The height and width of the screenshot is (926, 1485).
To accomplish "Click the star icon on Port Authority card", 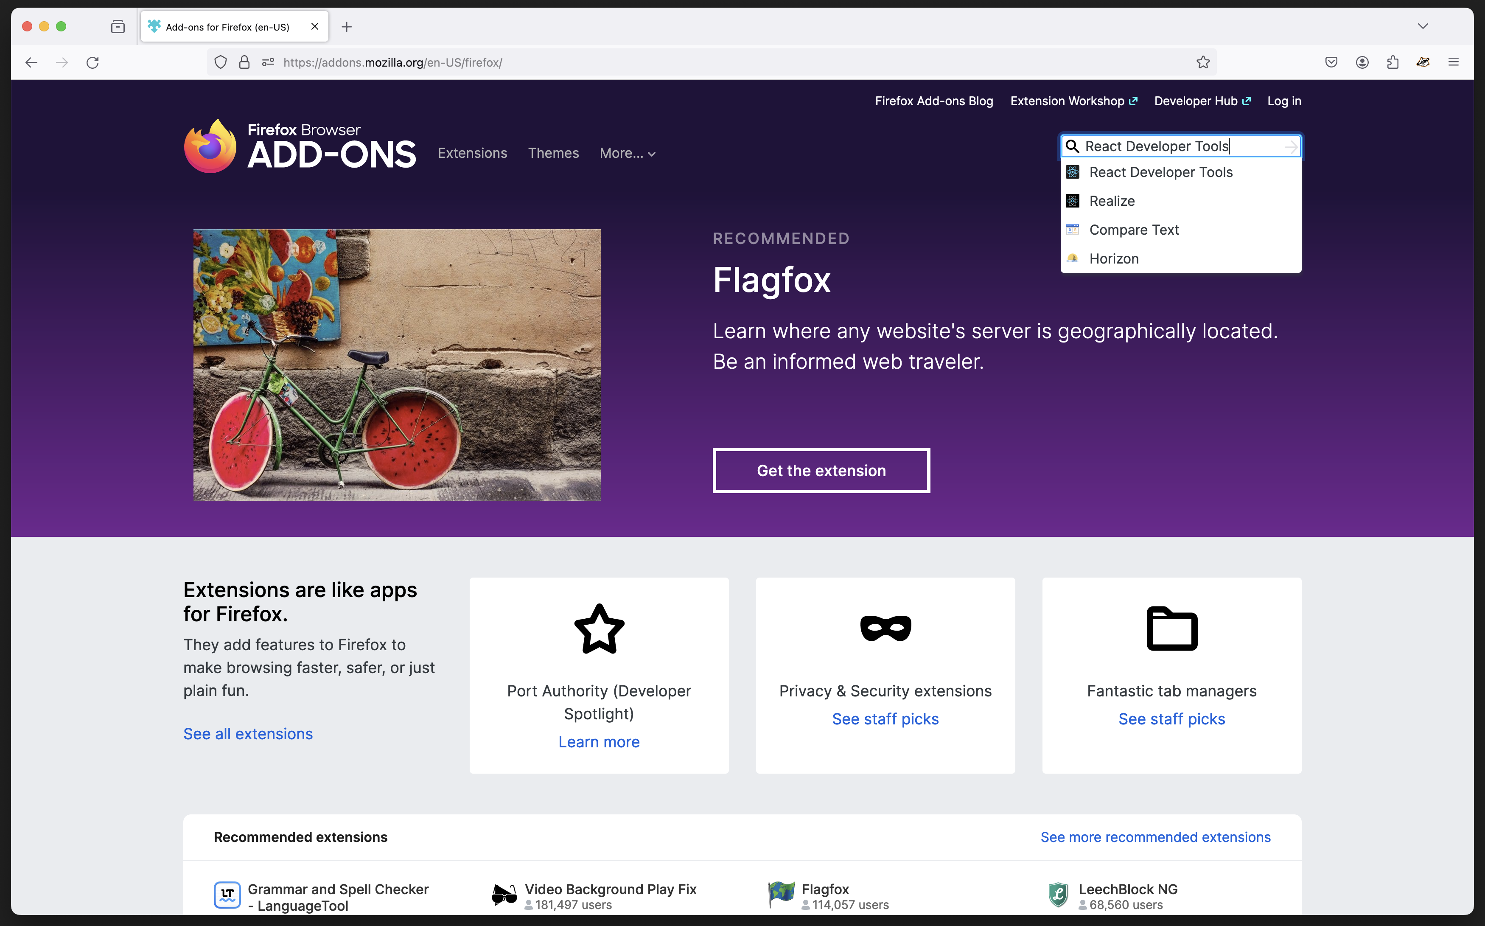I will point(599,629).
